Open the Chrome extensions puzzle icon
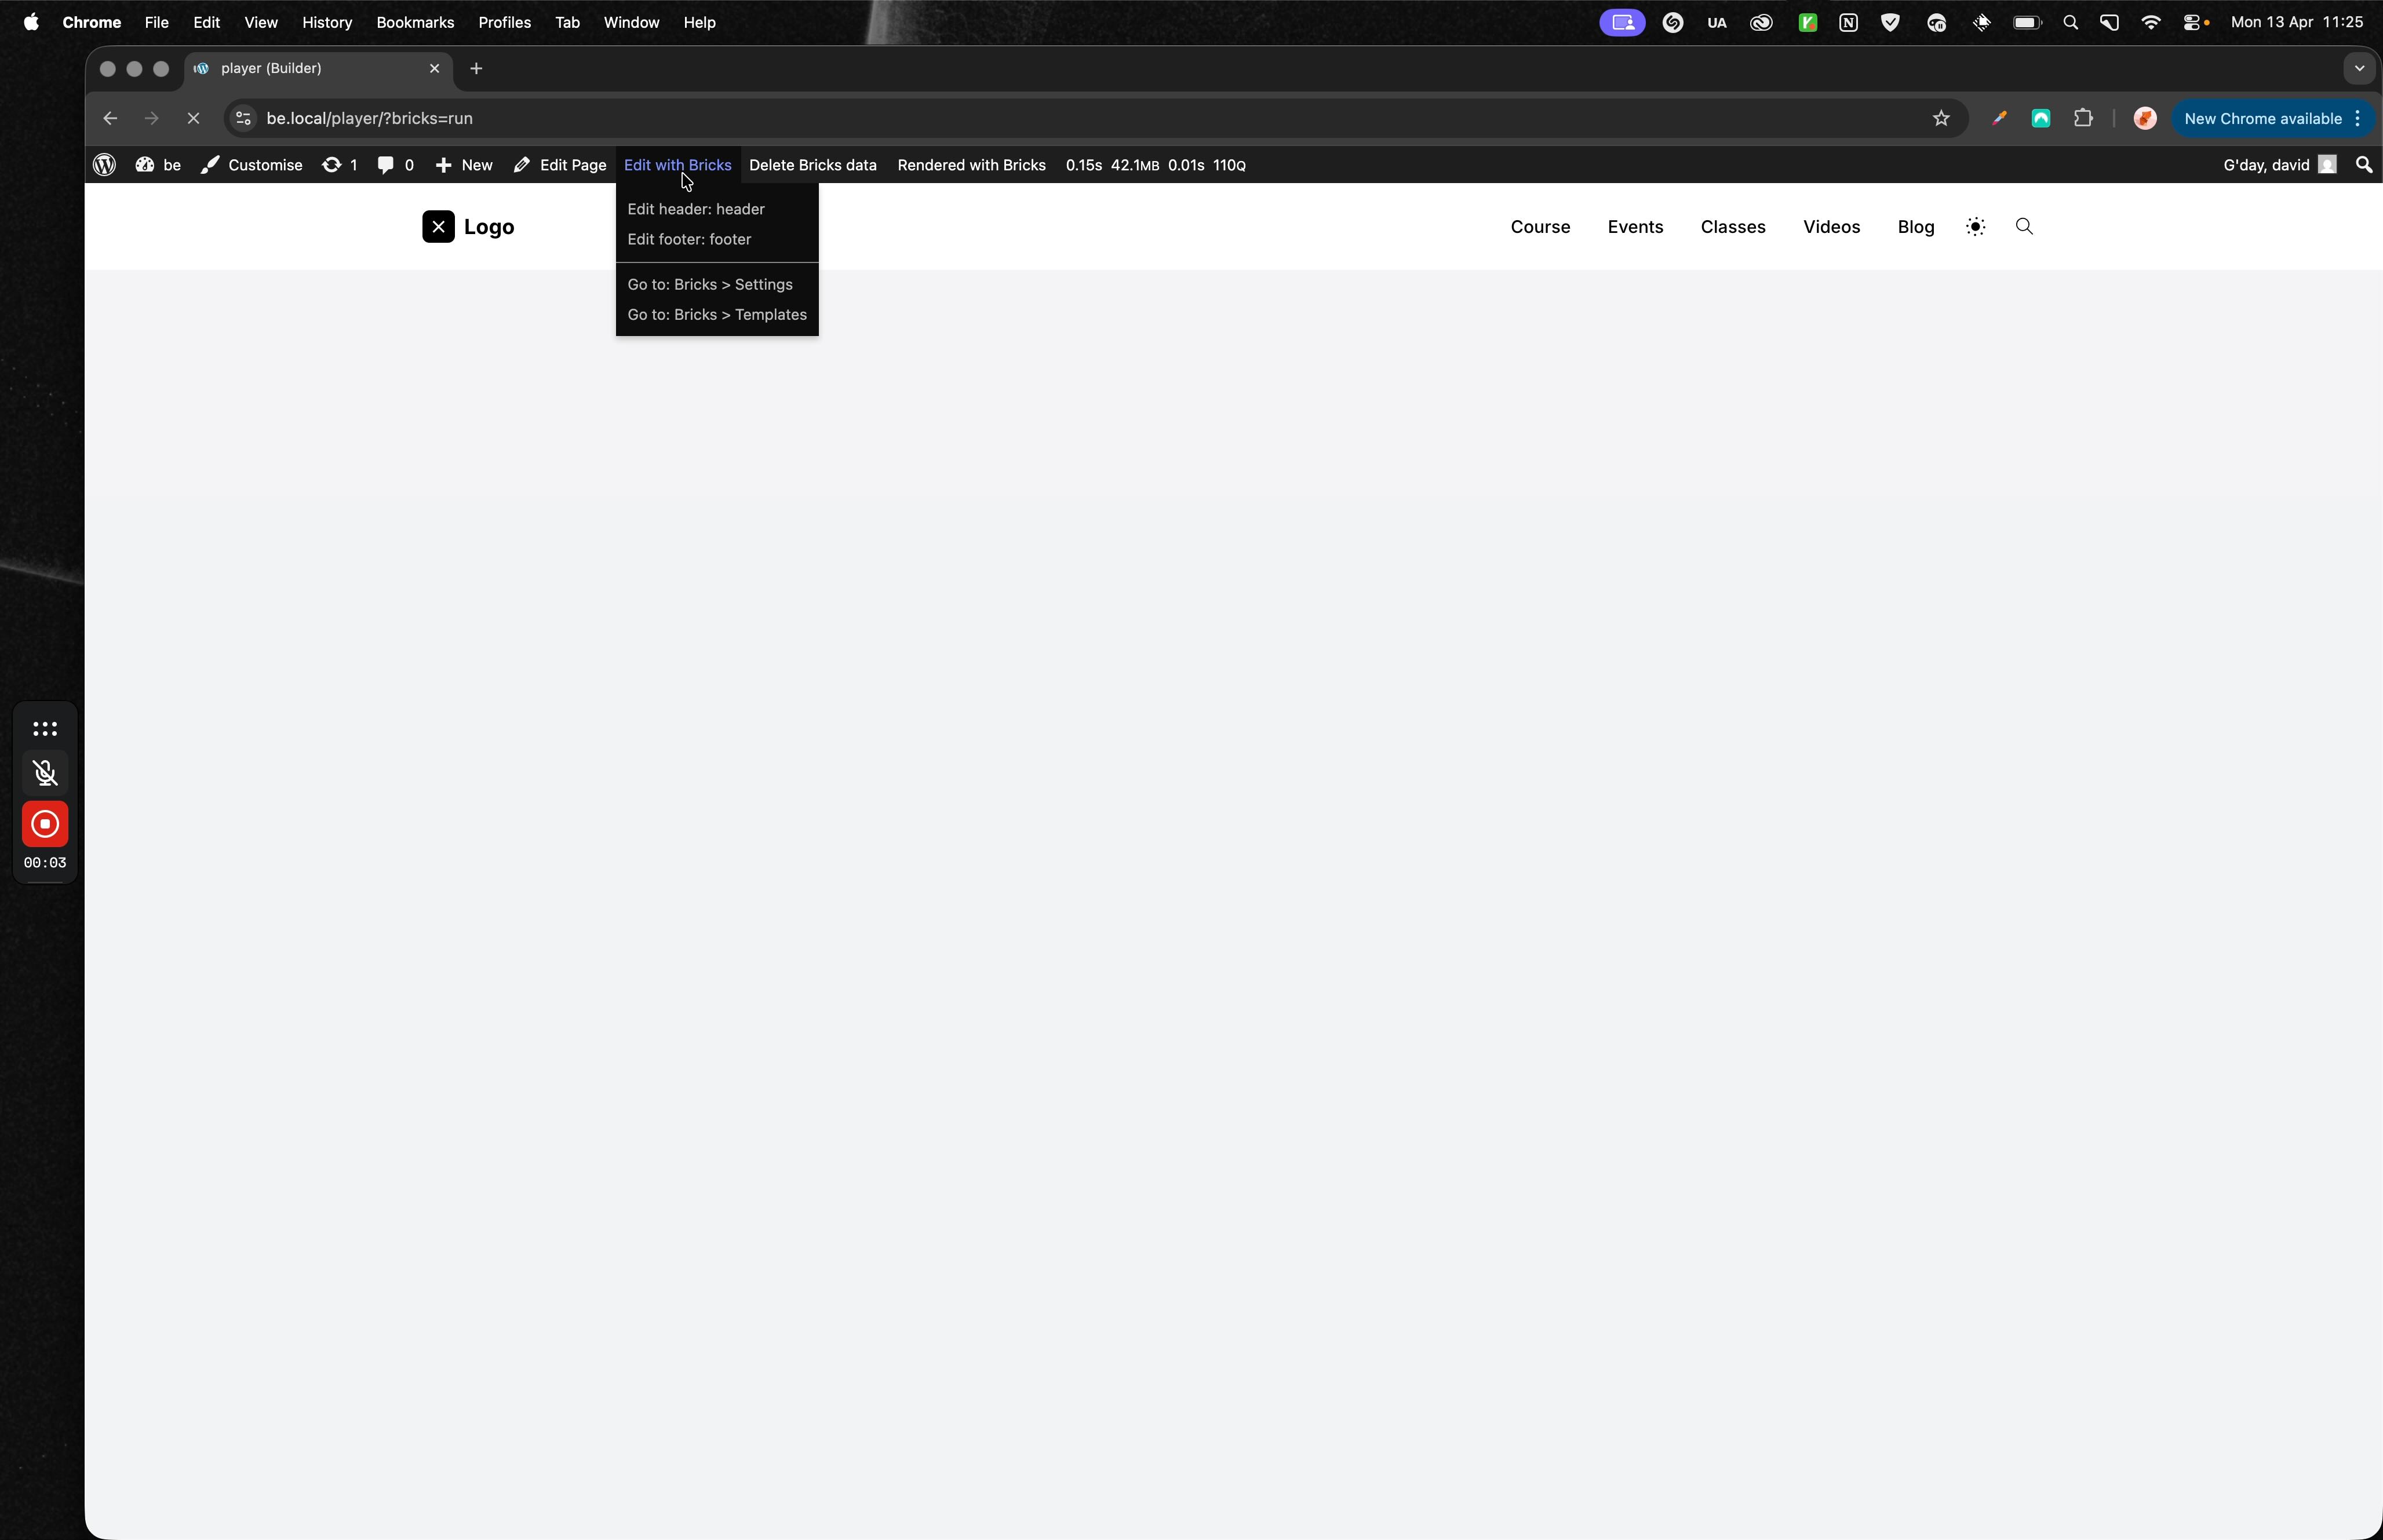The image size is (2383, 1540). 2083,119
